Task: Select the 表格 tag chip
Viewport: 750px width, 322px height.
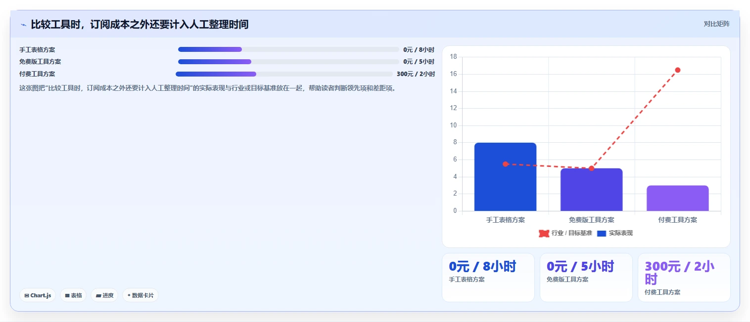Action: click(73, 295)
